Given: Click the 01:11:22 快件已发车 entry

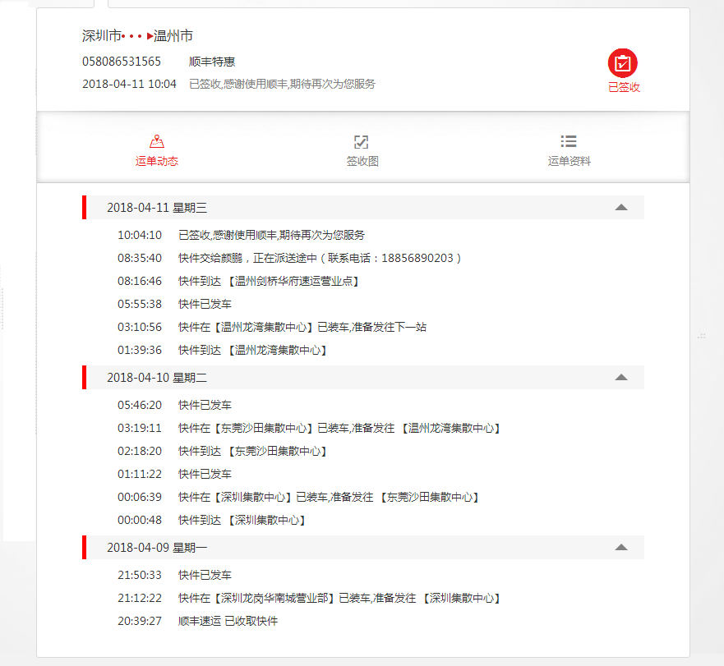Looking at the screenshot, I should point(174,474).
